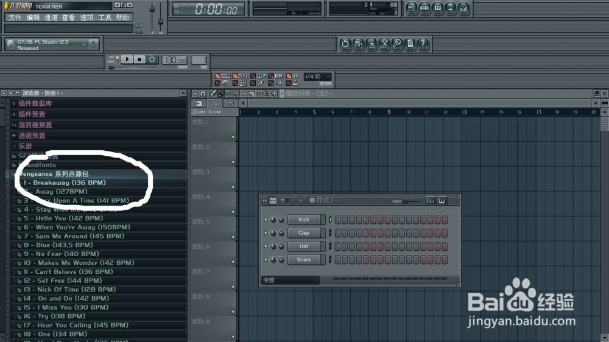
Task: Open the mixer toolbar icon
Action: [x=463, y=8]
